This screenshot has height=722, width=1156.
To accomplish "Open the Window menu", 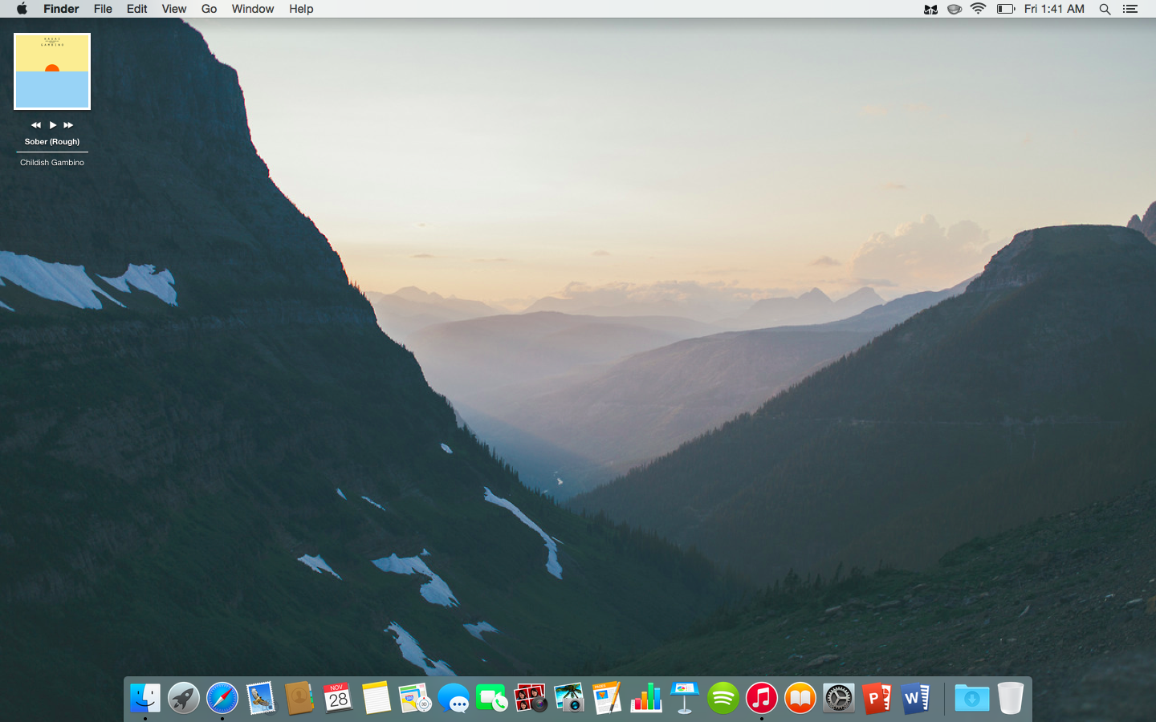I will (x=253, y=9).
